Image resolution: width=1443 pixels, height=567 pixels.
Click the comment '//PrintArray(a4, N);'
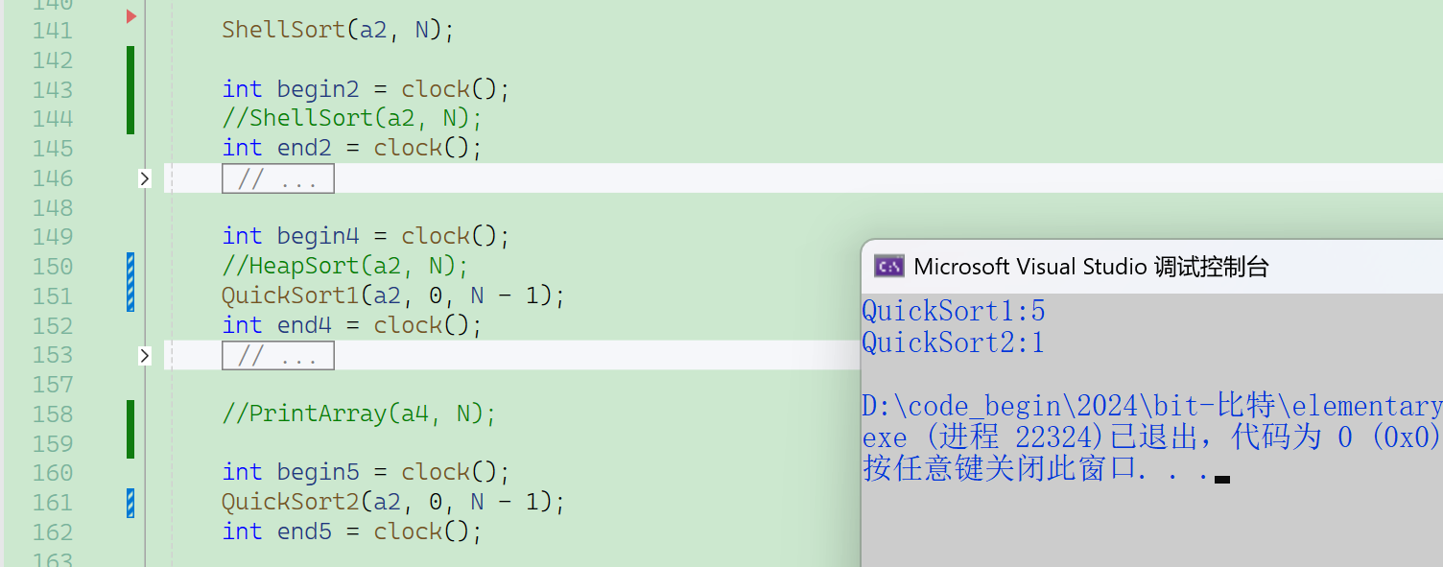tap(359, 414)
